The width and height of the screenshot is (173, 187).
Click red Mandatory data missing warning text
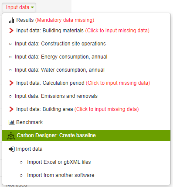65,20
